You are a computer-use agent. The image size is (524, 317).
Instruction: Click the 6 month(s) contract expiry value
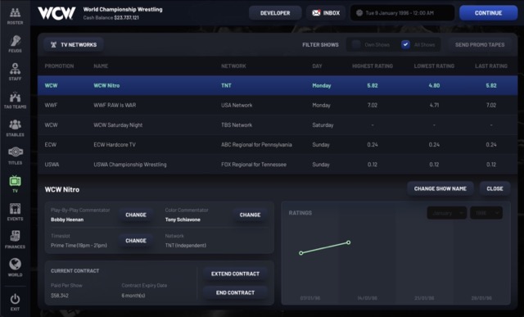point(133,295)
